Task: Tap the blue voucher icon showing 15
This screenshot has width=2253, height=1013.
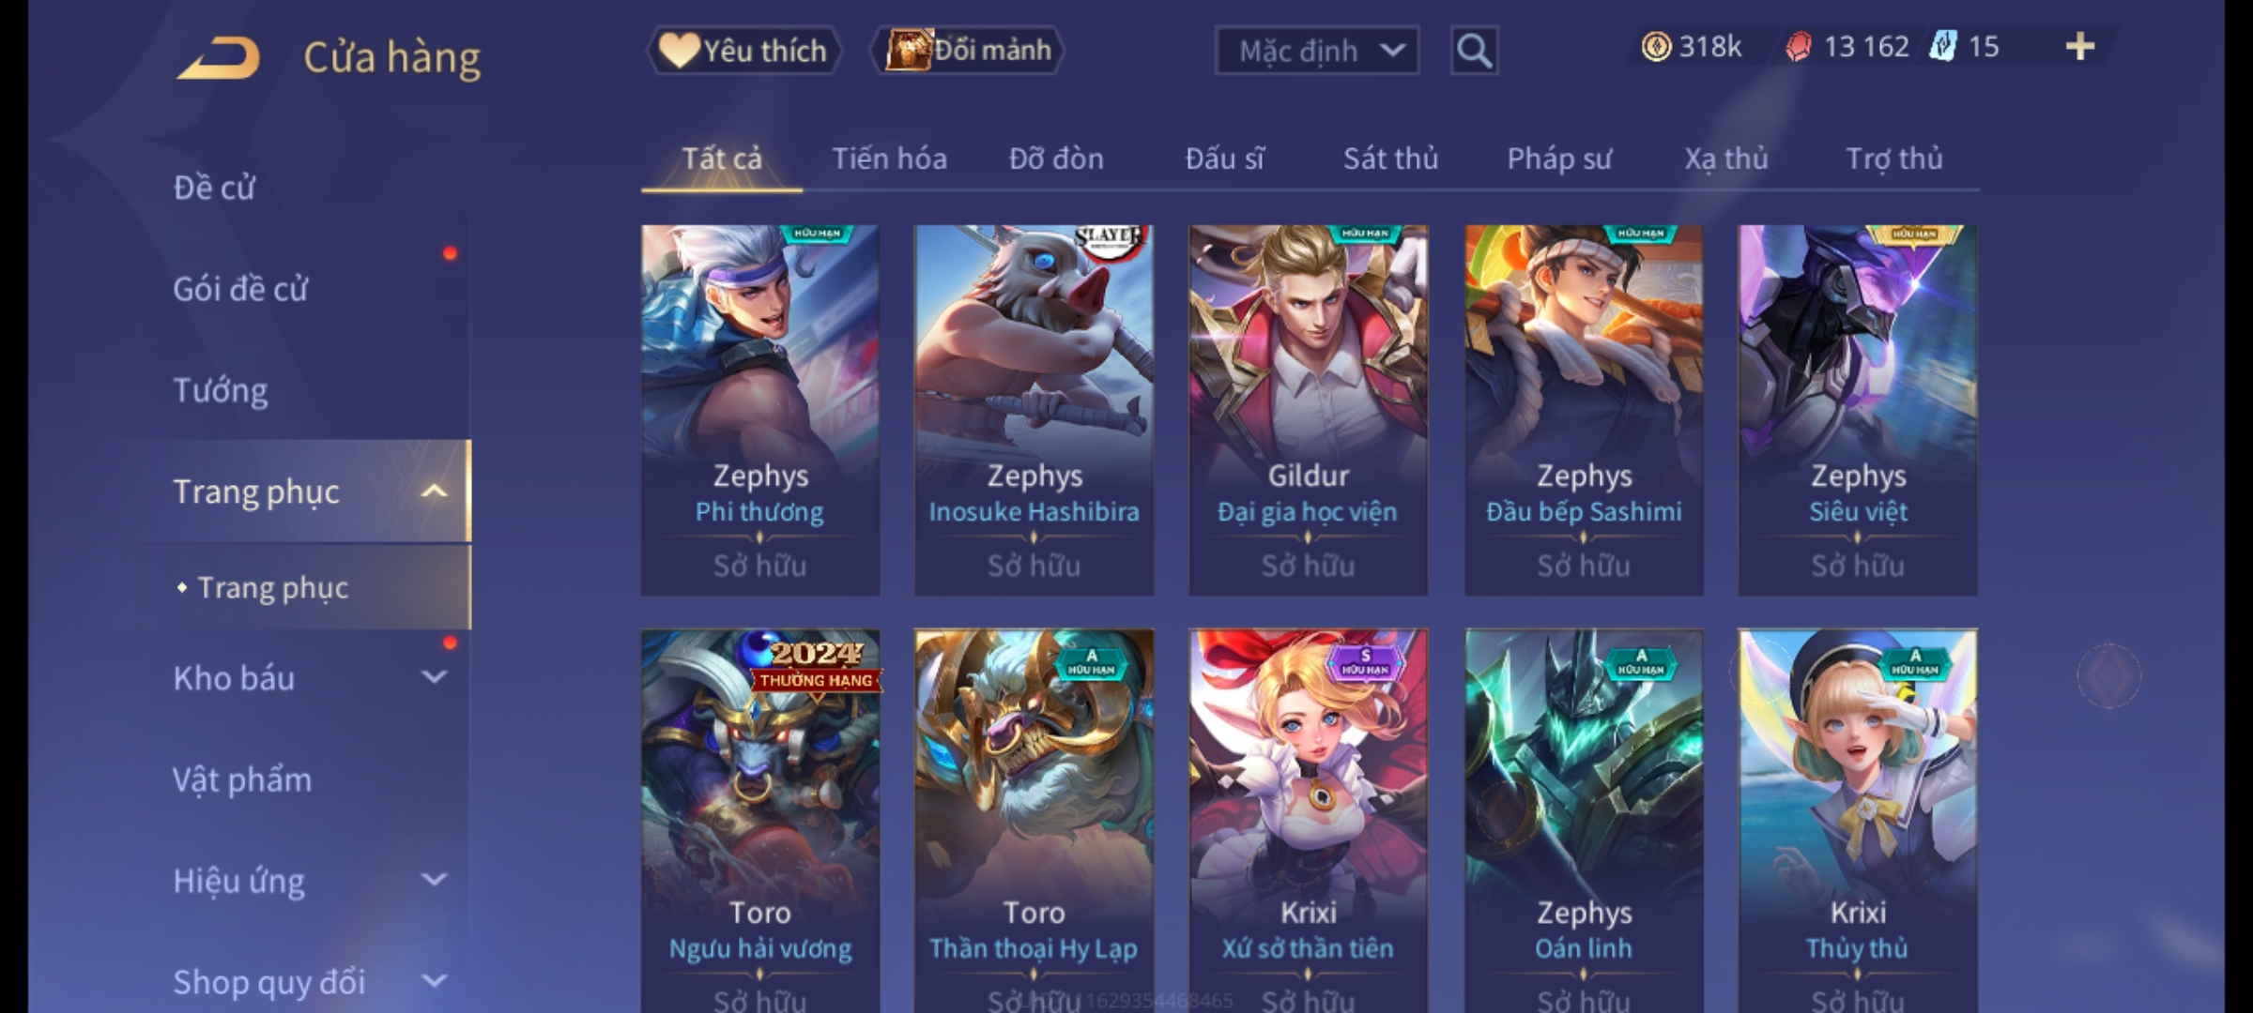Action: point(1943,46)
